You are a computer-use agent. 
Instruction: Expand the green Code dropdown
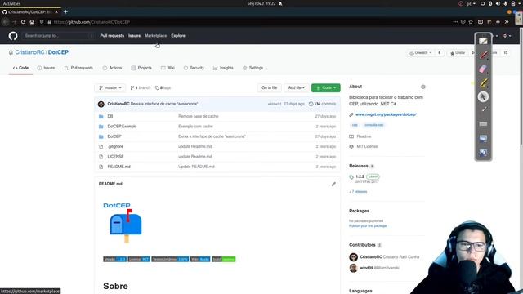[326, 87]
